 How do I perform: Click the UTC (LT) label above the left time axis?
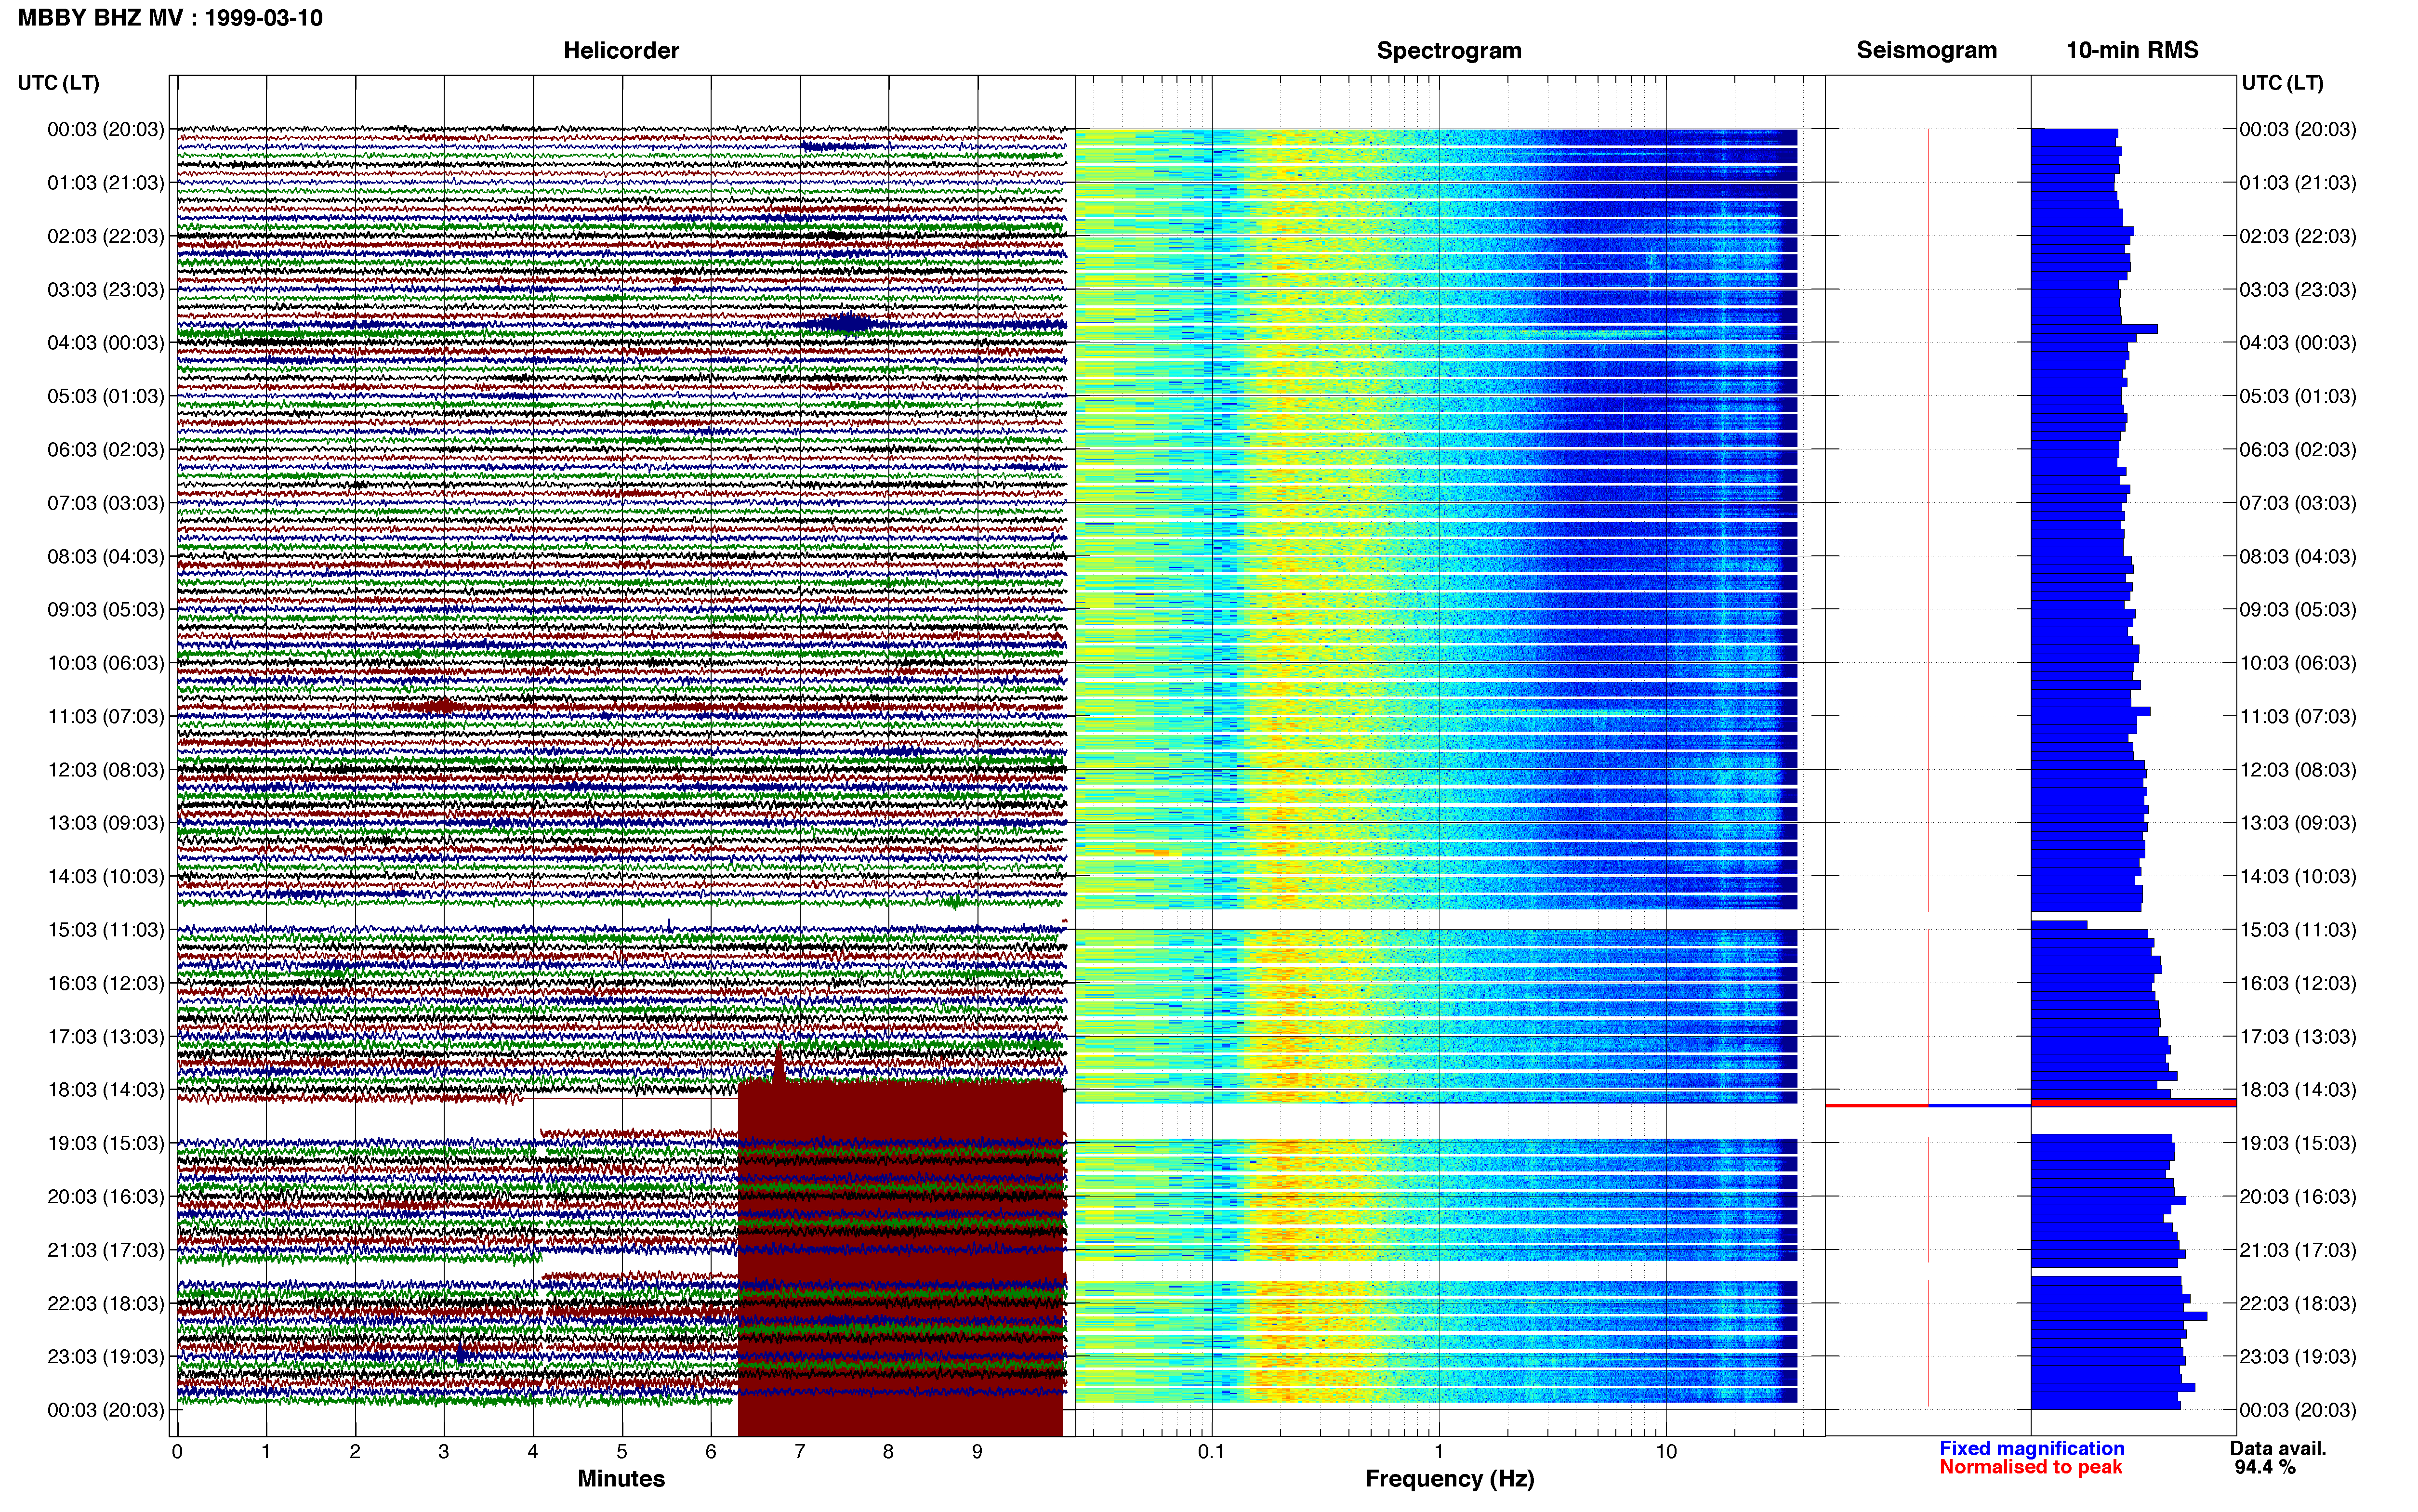point(58,83)
